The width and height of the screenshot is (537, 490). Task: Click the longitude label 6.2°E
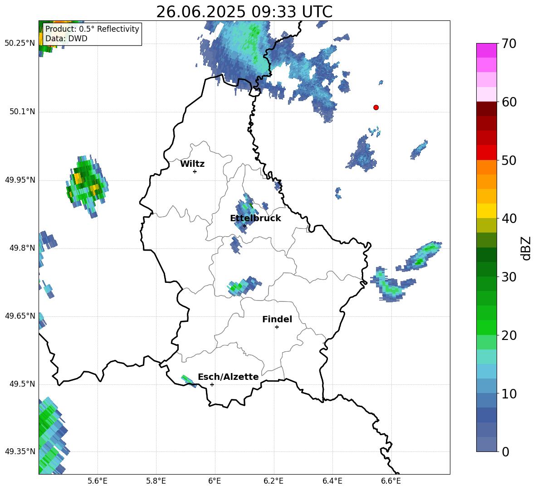click(x=273, y=481)
